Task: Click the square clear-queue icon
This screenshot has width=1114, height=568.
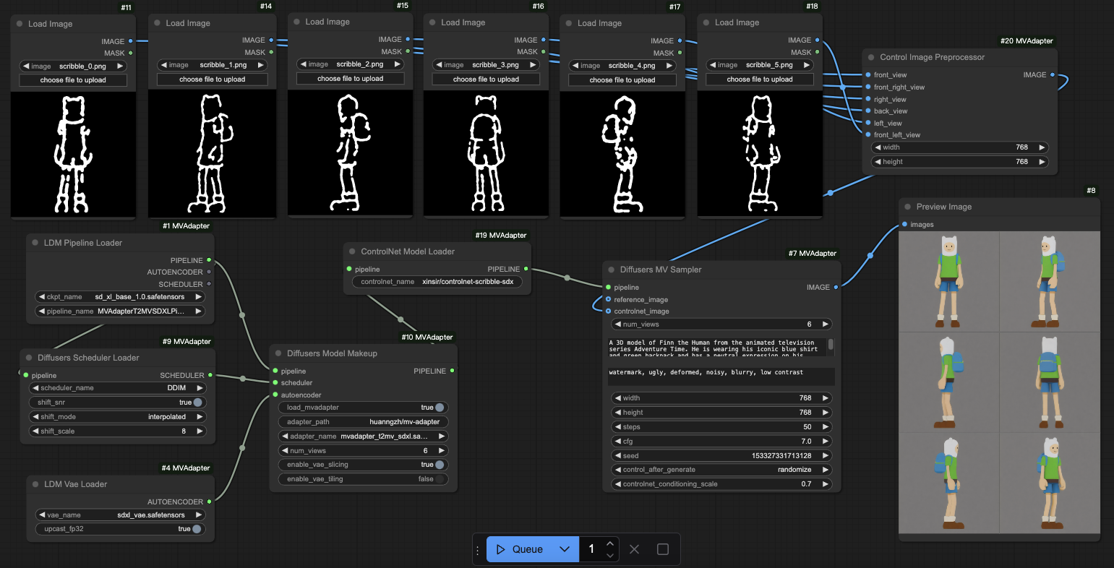Action: tap(662, 549)
